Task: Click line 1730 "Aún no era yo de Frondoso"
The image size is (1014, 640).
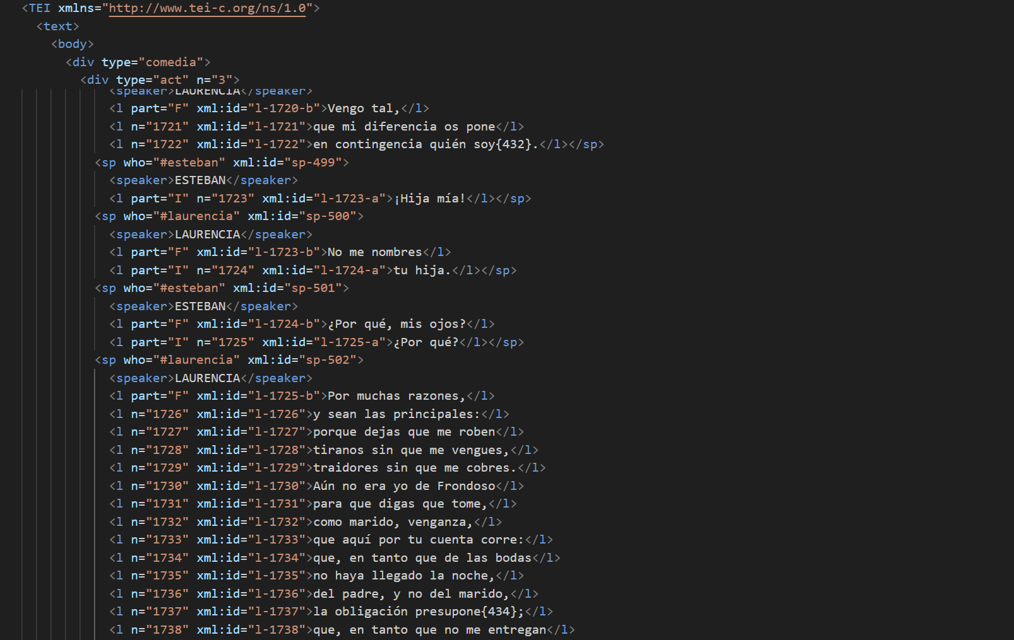Action: (316, 486)
